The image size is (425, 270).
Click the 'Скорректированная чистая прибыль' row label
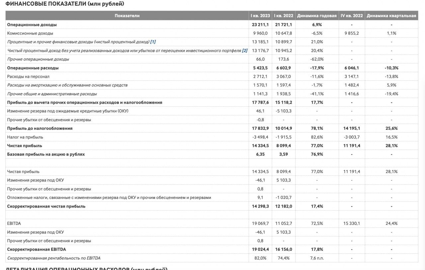coord(46,206)
